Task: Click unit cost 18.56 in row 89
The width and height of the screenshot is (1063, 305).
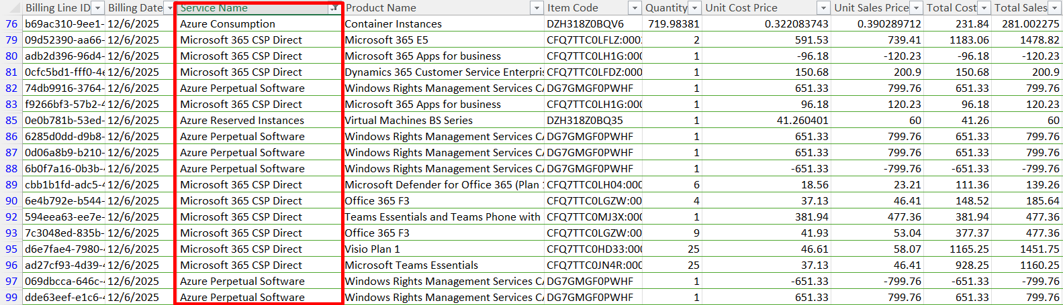Action: [766, 185]
